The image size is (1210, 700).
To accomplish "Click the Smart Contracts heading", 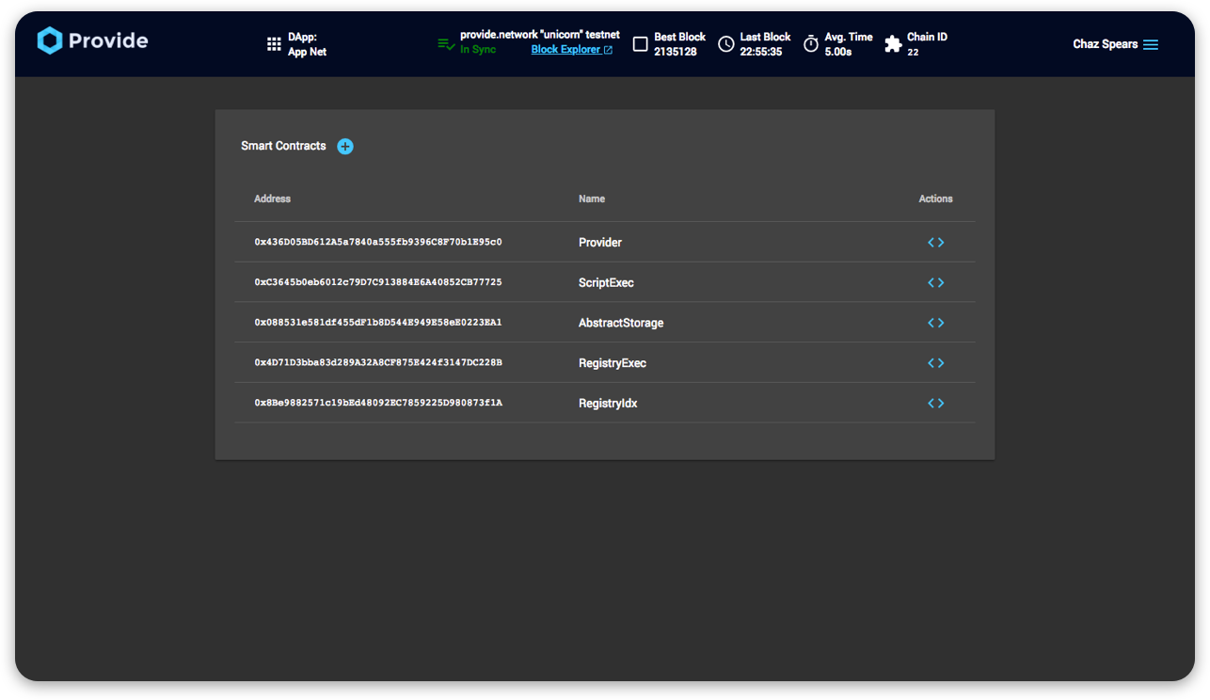I will coord(283,146).
